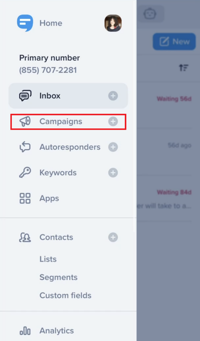This screenshot has width=200, height=341.
Task: Click the sort icon above the conversation list
Action: click(184, 68)
